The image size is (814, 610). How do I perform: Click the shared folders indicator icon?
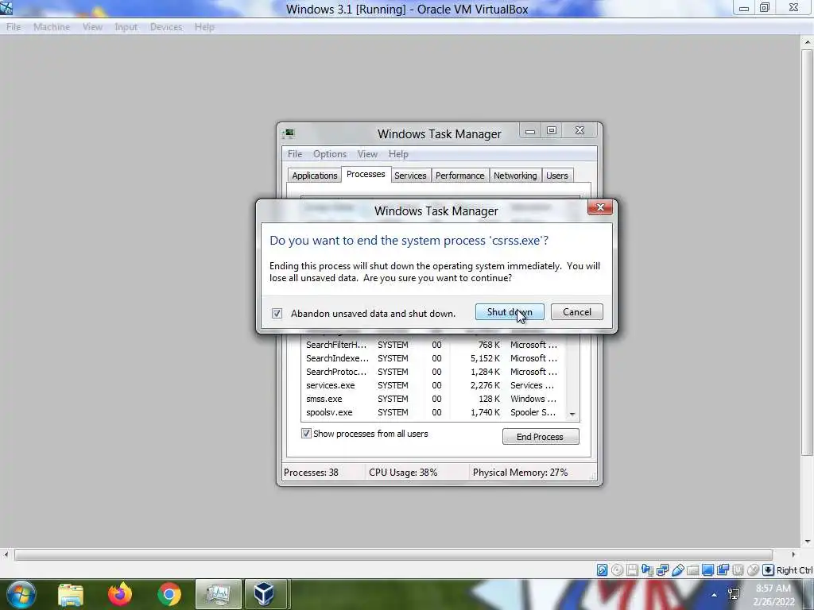692,570
